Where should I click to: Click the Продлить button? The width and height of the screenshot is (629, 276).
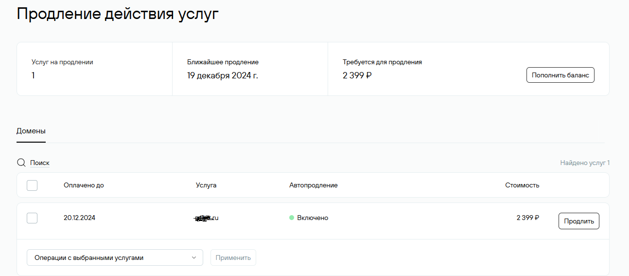point(579,221)
